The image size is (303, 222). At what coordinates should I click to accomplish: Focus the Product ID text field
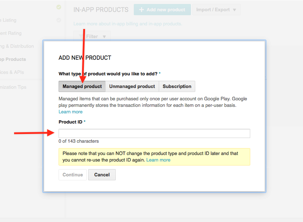[x=154, y=133]
